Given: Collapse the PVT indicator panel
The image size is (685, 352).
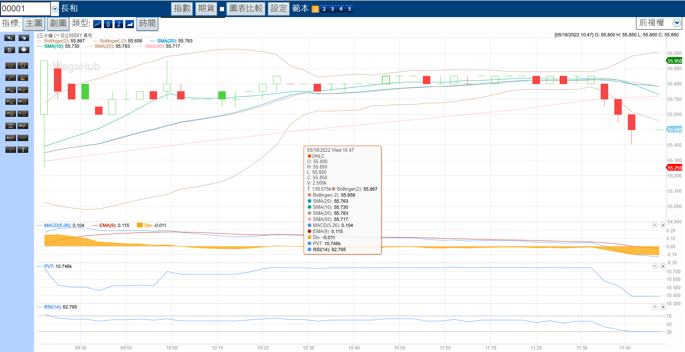Looking at the screenshot, I should [x=655, y=266].
